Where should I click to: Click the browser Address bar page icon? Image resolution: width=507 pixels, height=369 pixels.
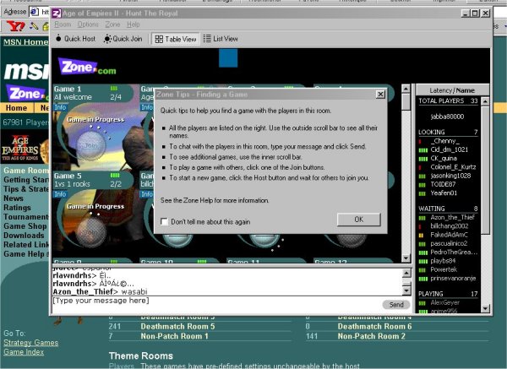(35, 12)
